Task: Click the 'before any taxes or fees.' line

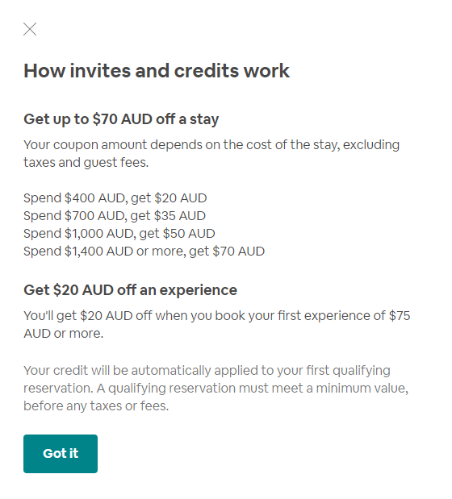Action: (x=96, y=406)
